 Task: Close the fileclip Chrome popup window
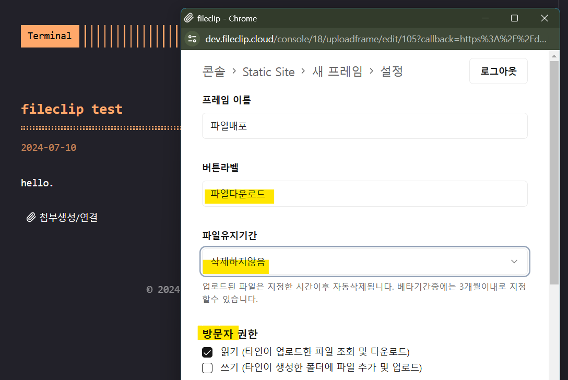point(545,18)
